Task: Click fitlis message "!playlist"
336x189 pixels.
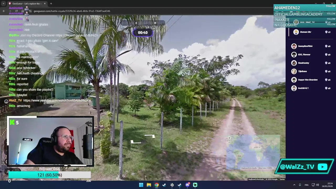Action: 22,95
